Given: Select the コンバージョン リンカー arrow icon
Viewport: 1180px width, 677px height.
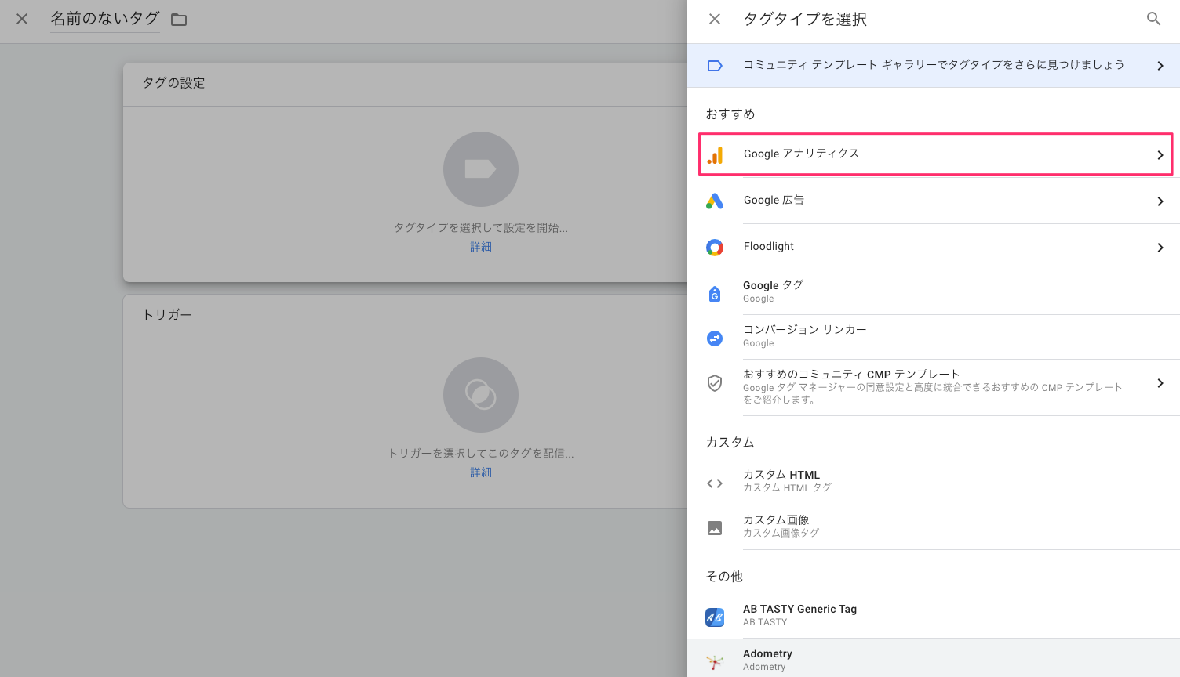Looking at the screenshot, I should (715, 338).
